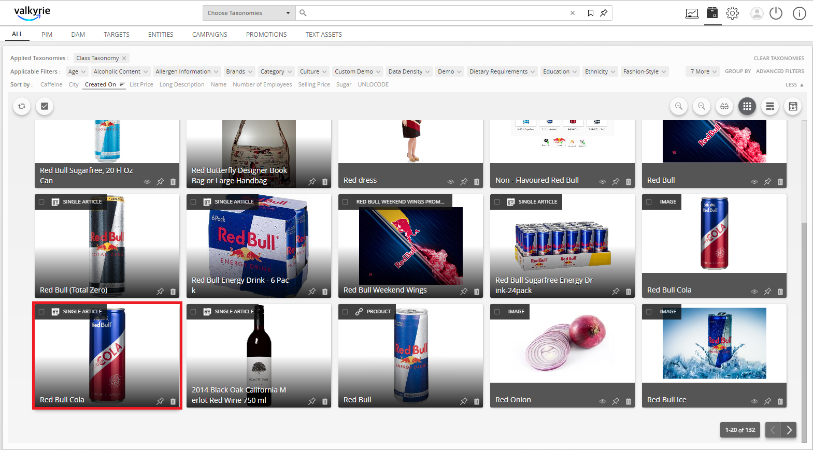This screenshot has height=450, width=813.
Task: Switch to the CAMPAIGNS tab
Action: tap(210, 34)
